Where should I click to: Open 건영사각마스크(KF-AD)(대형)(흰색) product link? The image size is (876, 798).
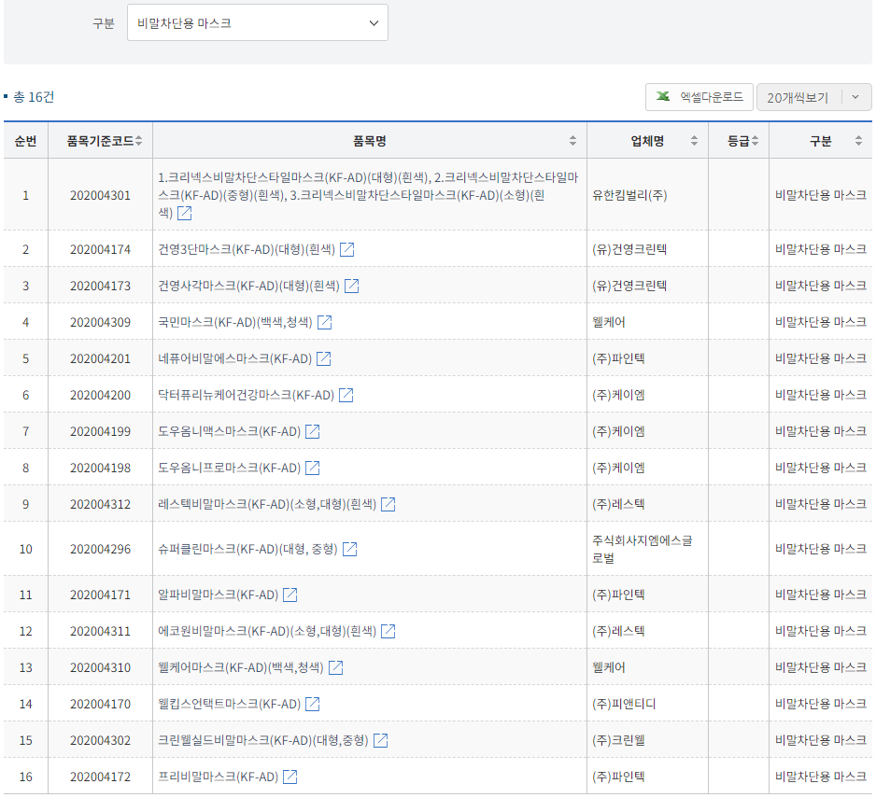click(248, 286)
